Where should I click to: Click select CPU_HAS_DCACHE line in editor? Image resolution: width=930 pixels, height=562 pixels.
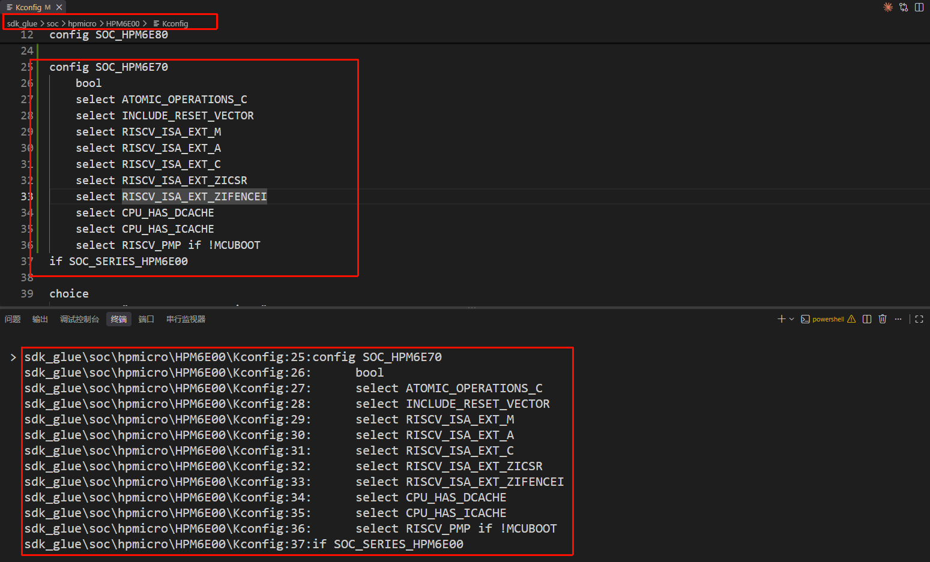point(145,213)
